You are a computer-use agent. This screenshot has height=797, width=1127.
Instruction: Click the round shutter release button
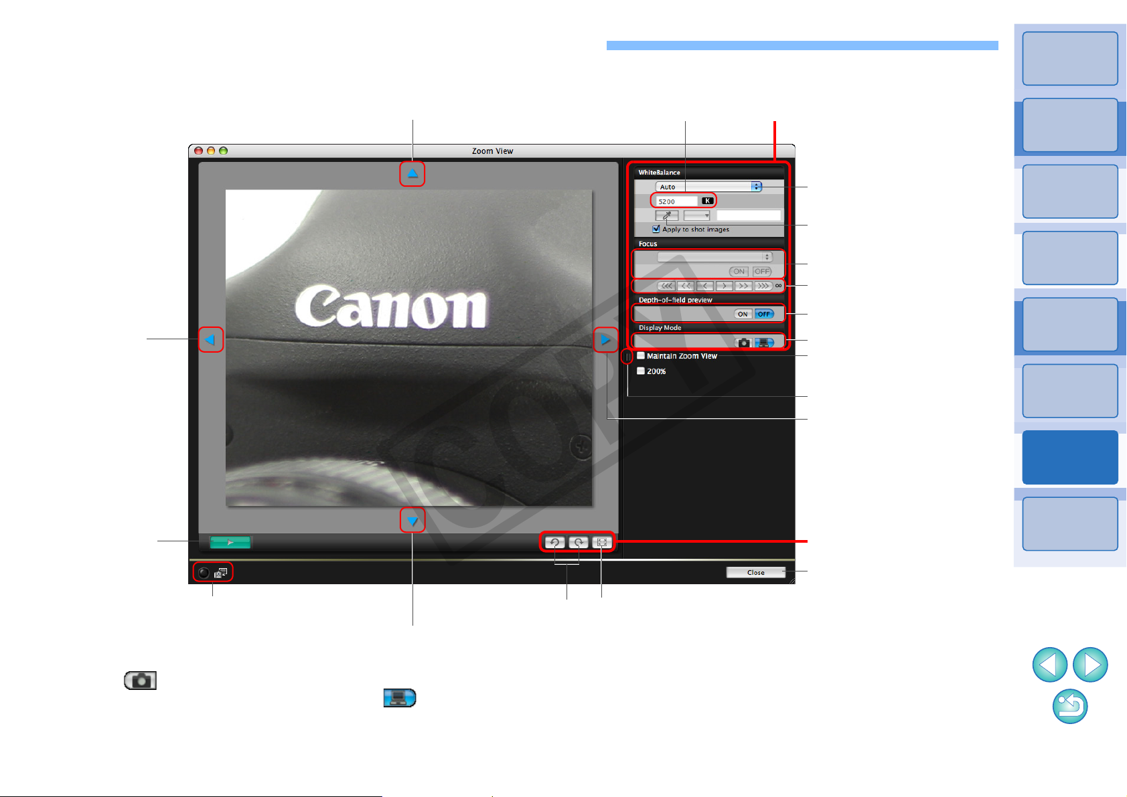204,573
